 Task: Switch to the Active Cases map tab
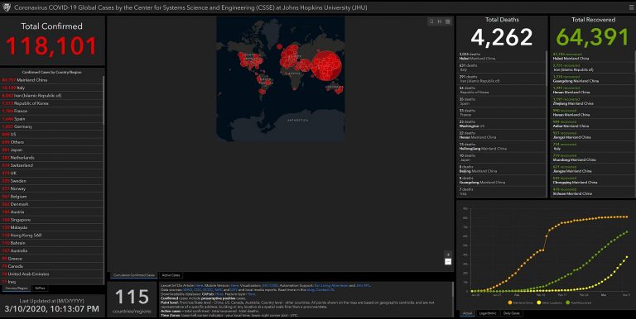[x=171, y=275]
